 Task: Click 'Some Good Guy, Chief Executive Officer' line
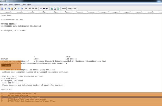pyautogui.click(x=22, y=76)
